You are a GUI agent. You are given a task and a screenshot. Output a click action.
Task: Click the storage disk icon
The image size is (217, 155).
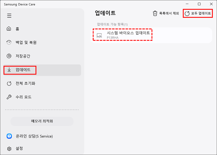(9, 56)
